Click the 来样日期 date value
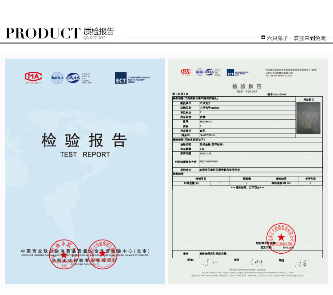The width and height of the screenshot is (333, 295). tap(206, 153)
